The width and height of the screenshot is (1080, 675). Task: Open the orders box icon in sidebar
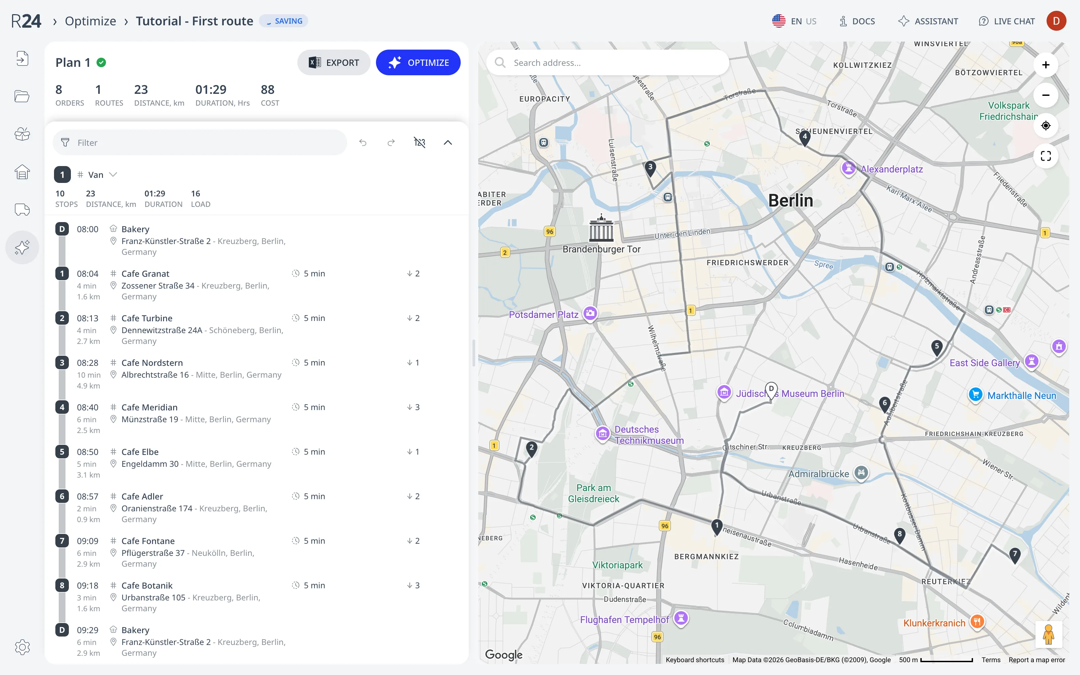(x=22, y=134)
